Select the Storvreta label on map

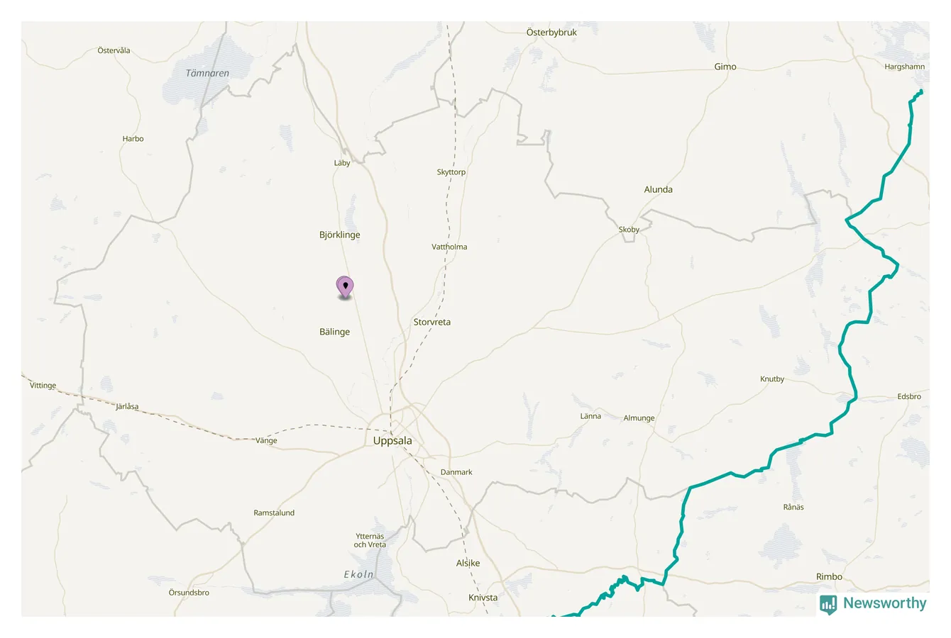coord(432,322)
